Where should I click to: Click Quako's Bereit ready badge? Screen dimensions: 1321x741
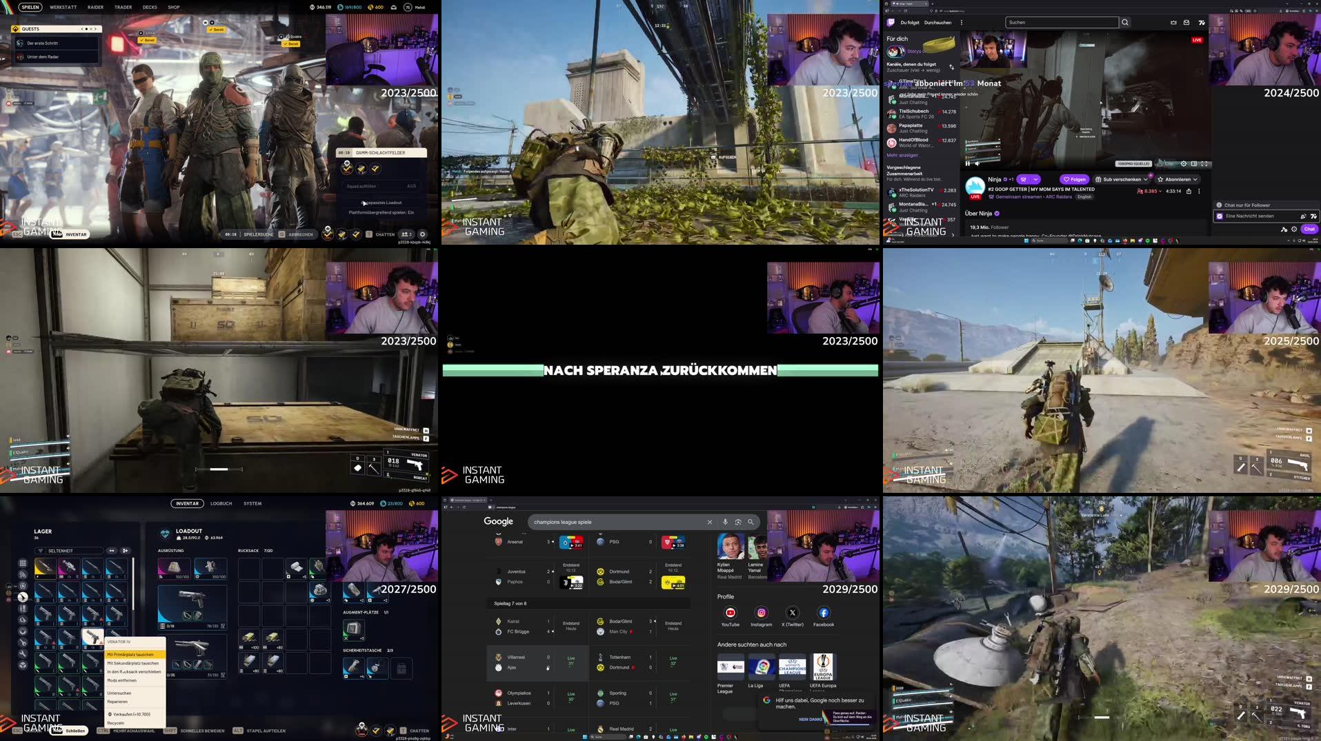click(x=291, y=43)
